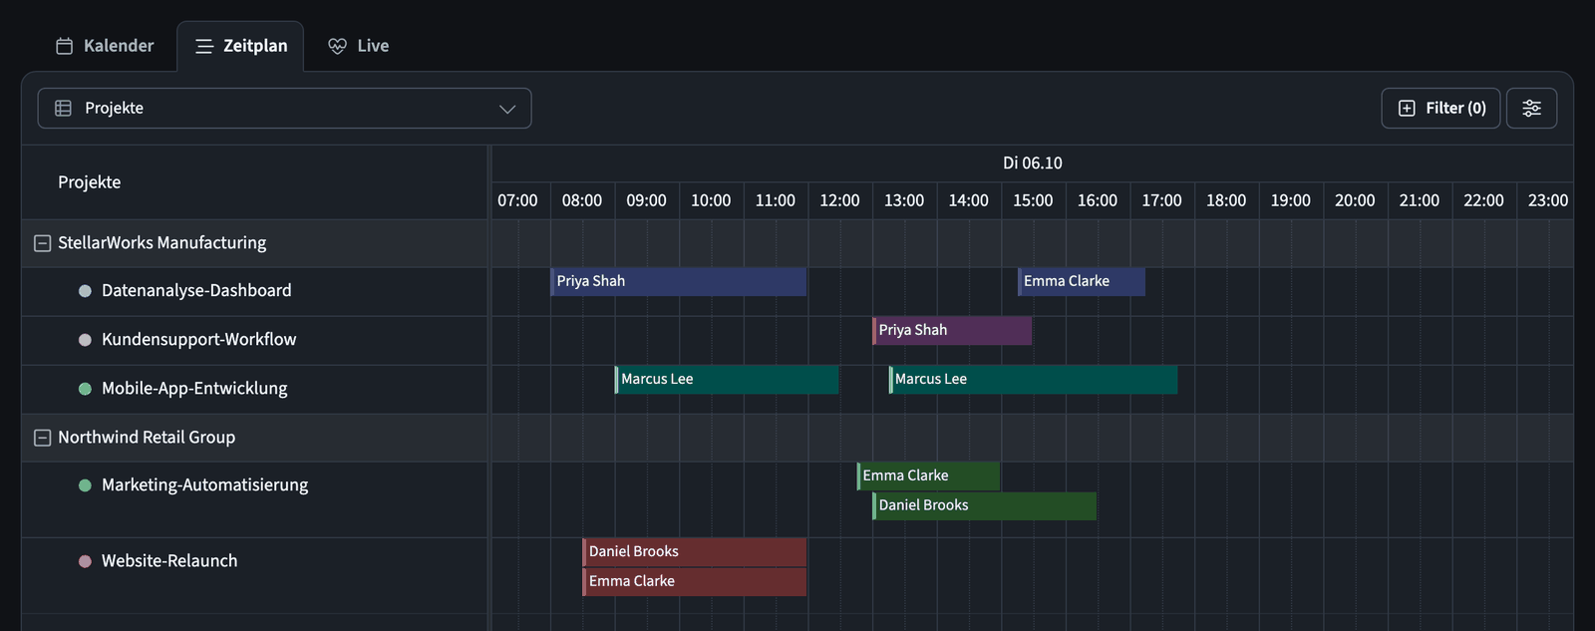Click the list icon in the Zeitplan tab

204,46
